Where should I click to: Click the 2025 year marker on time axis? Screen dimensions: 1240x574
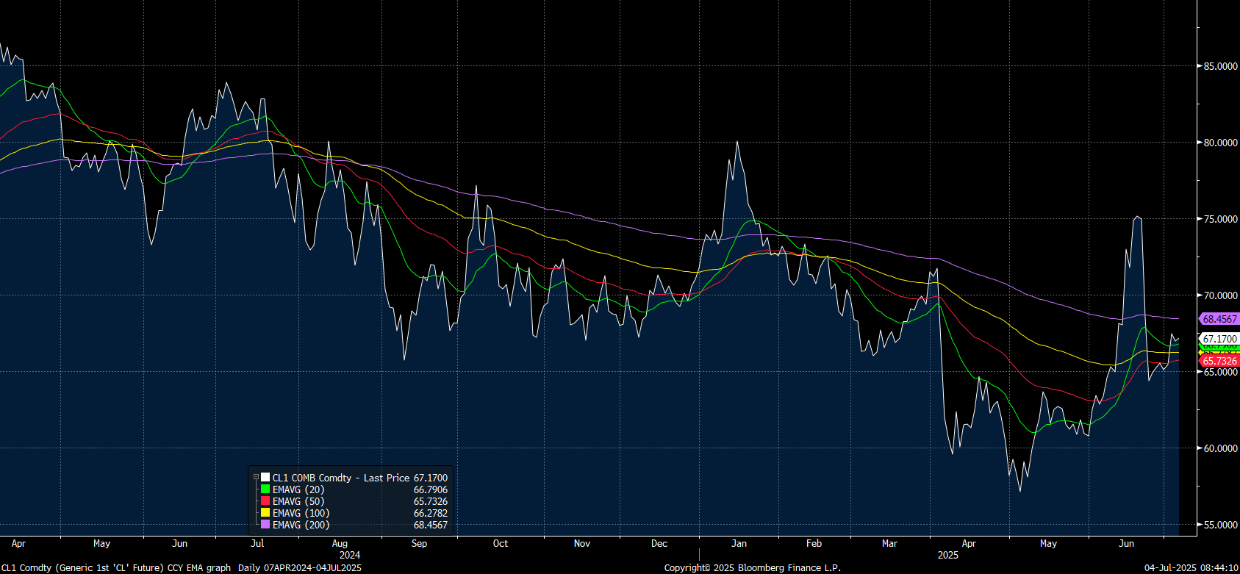pyautogui.click(x=948, y=555)
